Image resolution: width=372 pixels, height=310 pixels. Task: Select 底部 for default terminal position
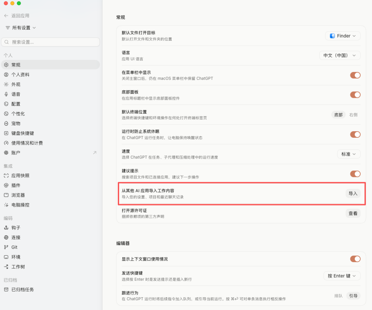pyautogui.click(x=338, y=115)
